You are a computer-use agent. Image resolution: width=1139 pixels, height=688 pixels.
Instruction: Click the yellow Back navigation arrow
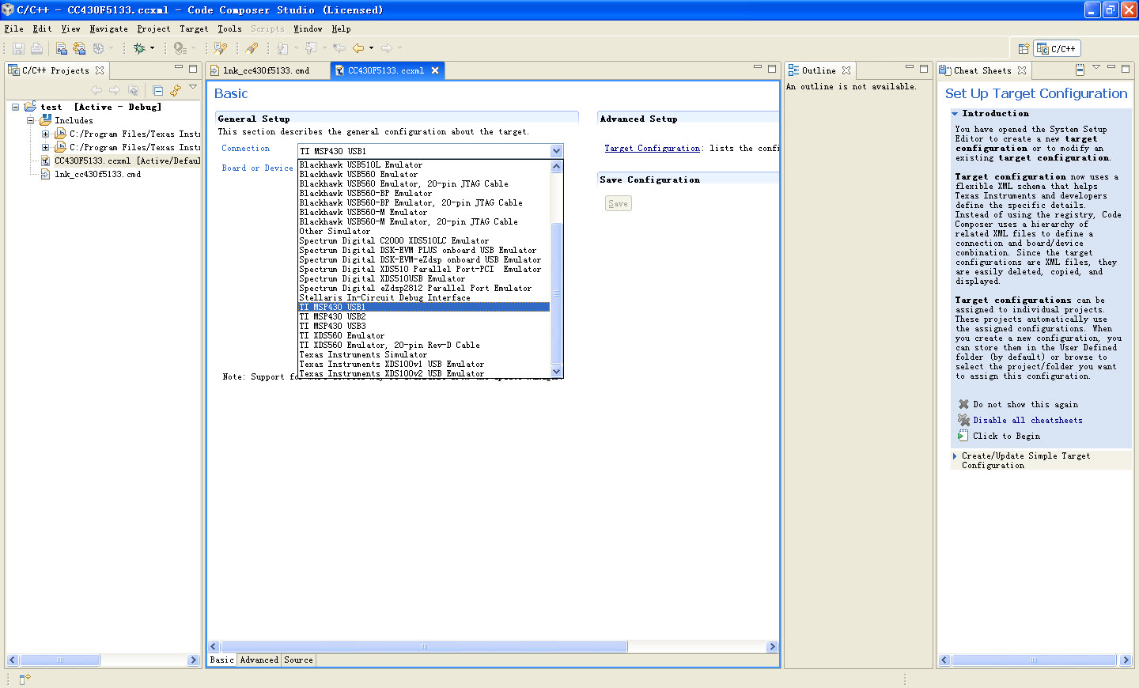point(358,48)
